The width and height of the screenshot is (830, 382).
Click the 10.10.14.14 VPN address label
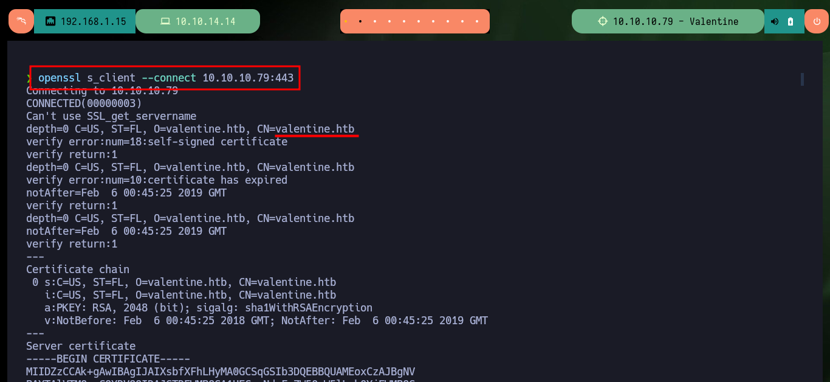pos(205,21)
